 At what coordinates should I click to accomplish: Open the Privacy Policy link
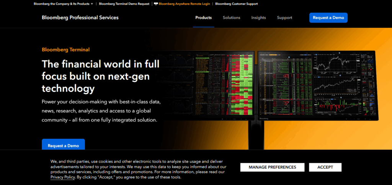click(62, 177)
